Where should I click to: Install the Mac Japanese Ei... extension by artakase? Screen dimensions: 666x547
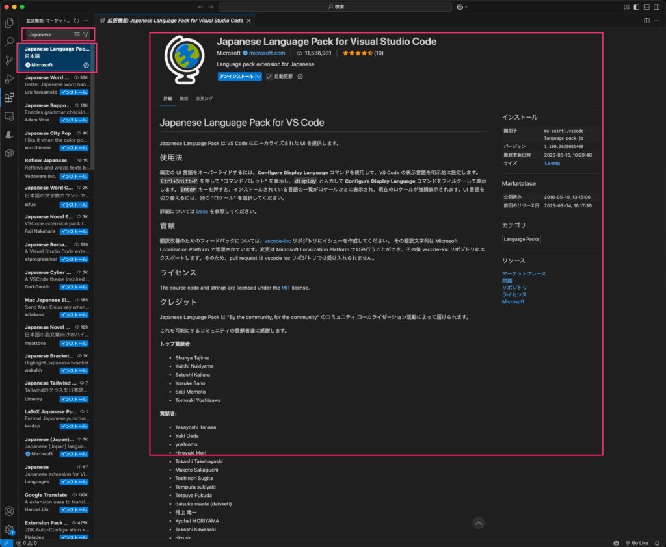(74, 315)
